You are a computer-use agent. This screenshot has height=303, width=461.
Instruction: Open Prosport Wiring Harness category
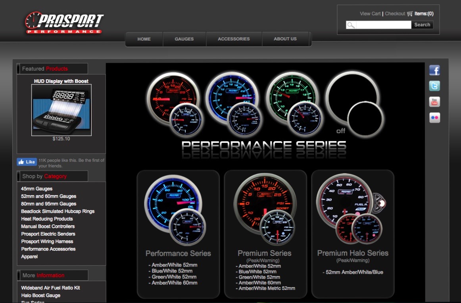(47, 242)
